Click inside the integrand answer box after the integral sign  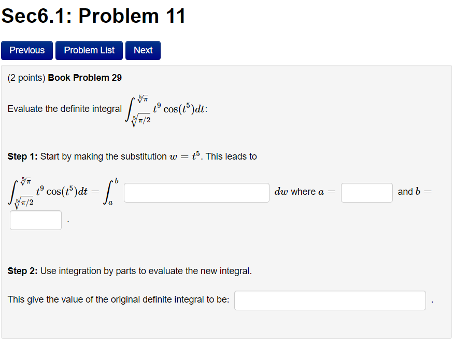(x=196, y=192)
